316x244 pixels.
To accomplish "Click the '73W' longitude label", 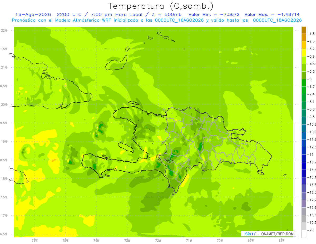I will tap(127, 241).
